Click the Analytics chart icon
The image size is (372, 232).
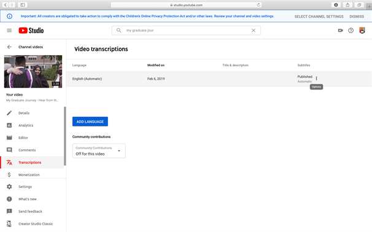click(x=9, y=125)
